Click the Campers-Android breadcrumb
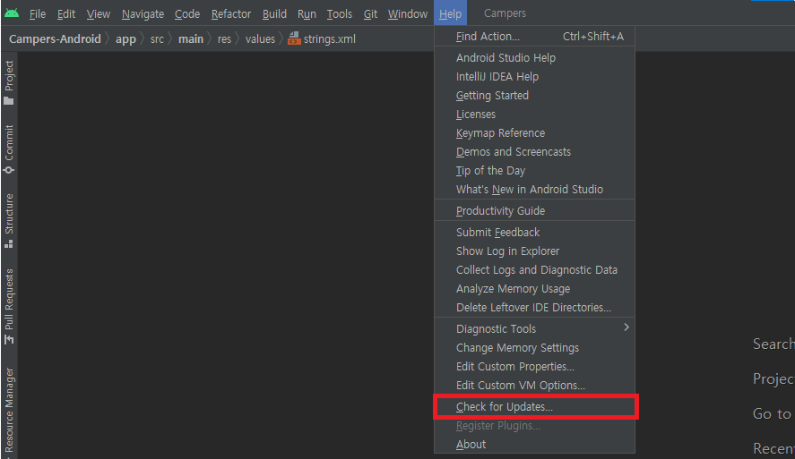795x459 pixels. 55,39
